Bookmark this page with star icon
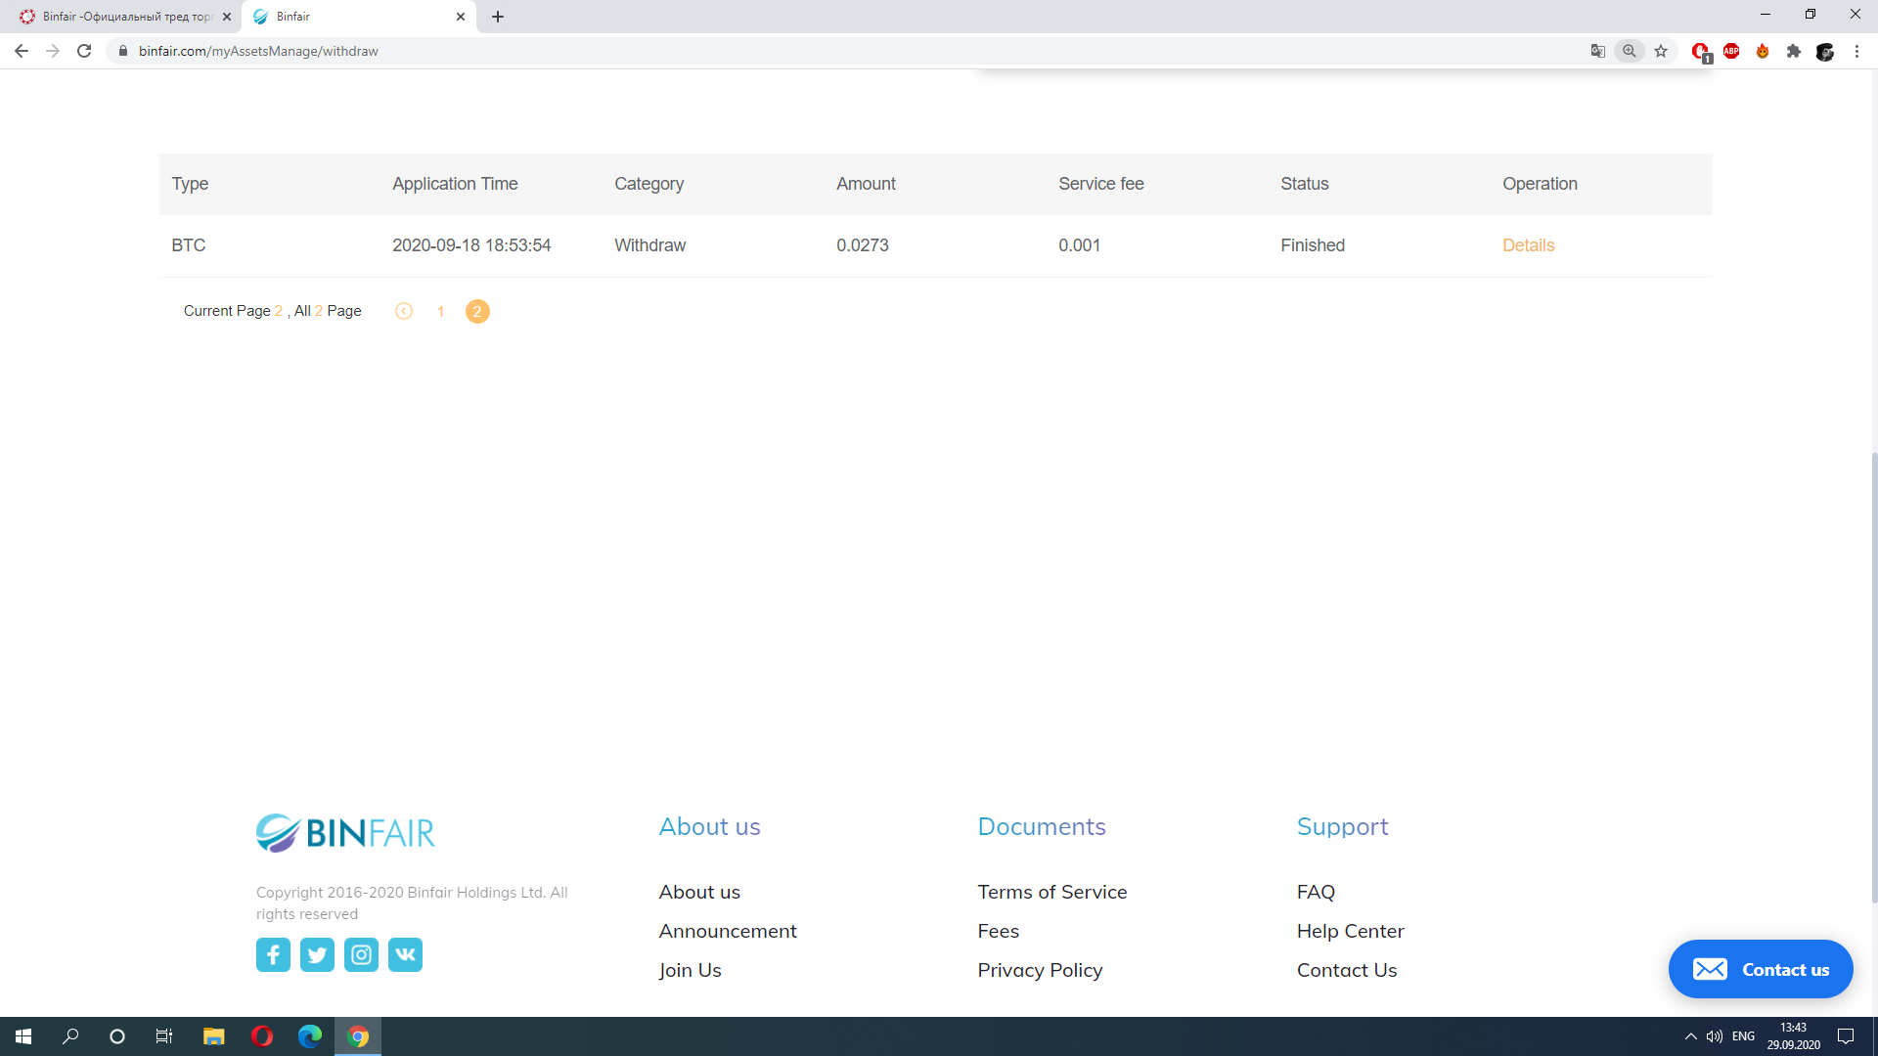The image size is (1878, 1056). coord(1661,51)
